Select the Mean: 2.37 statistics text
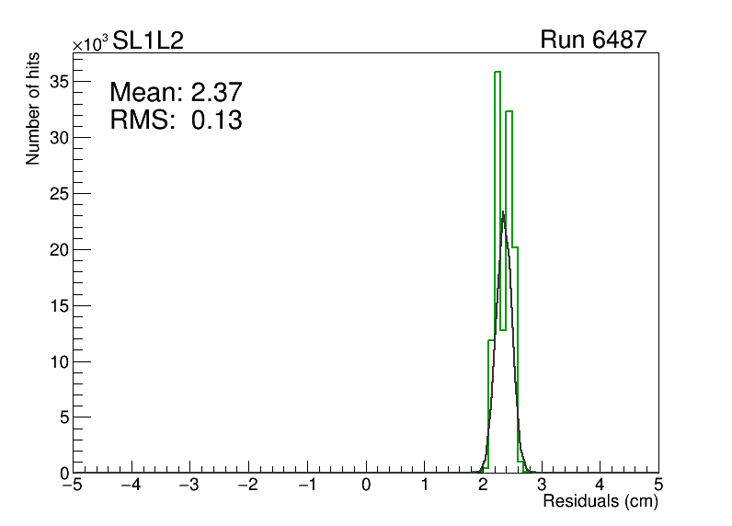The width and height of the screenshot is (732, 526). (175, 93)
